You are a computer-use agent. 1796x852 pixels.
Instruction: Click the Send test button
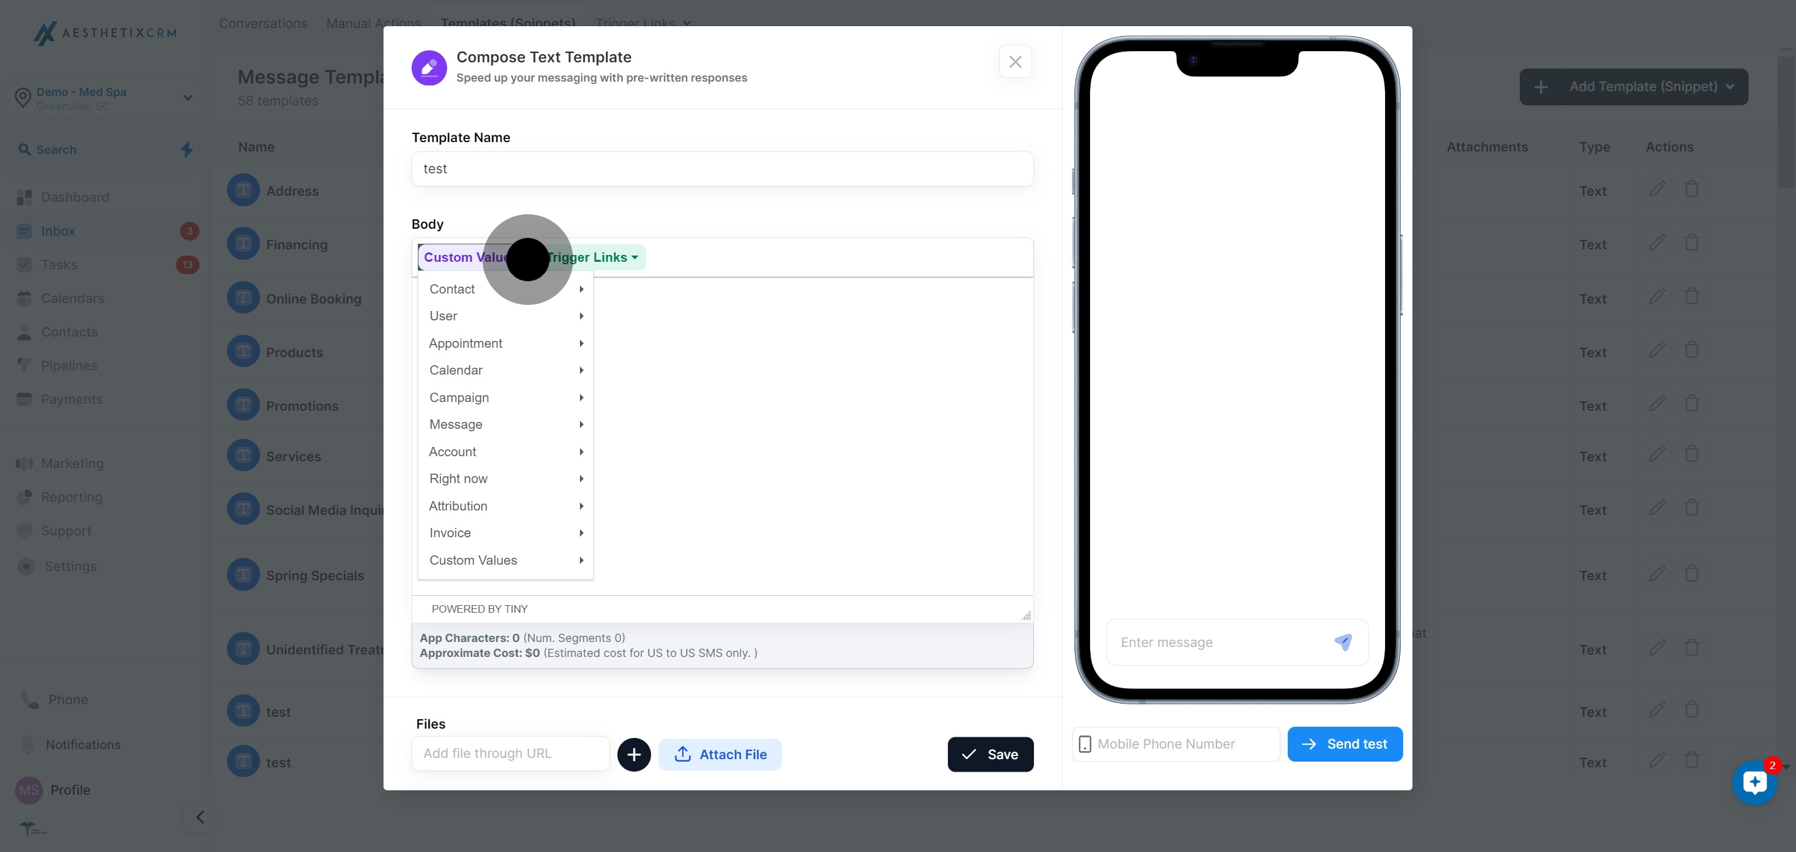tap(1345, 744)
